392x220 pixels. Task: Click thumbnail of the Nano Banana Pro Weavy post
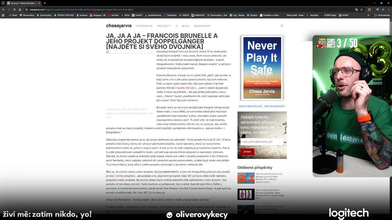(246, 178)
